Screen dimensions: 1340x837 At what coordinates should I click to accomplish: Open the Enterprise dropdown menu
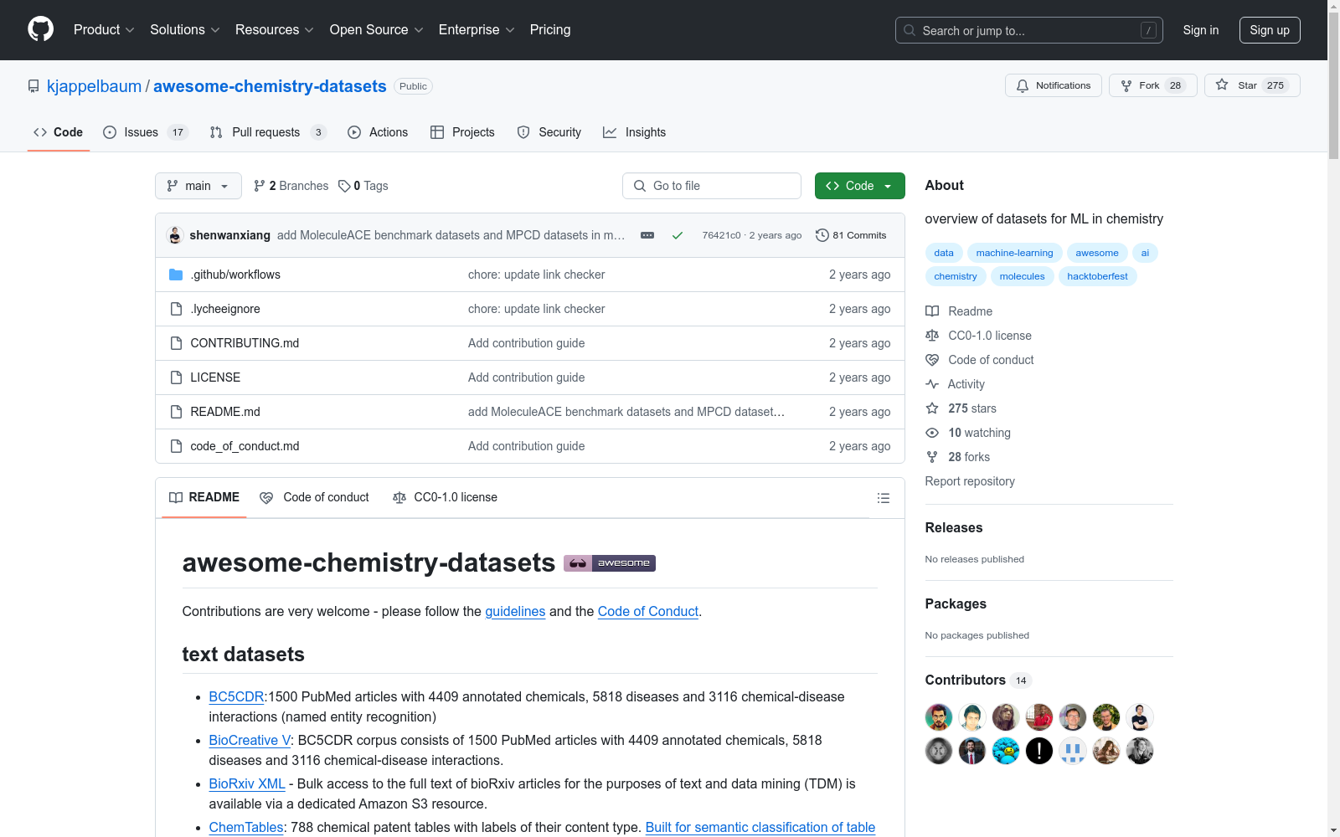[x=477, y=30]
